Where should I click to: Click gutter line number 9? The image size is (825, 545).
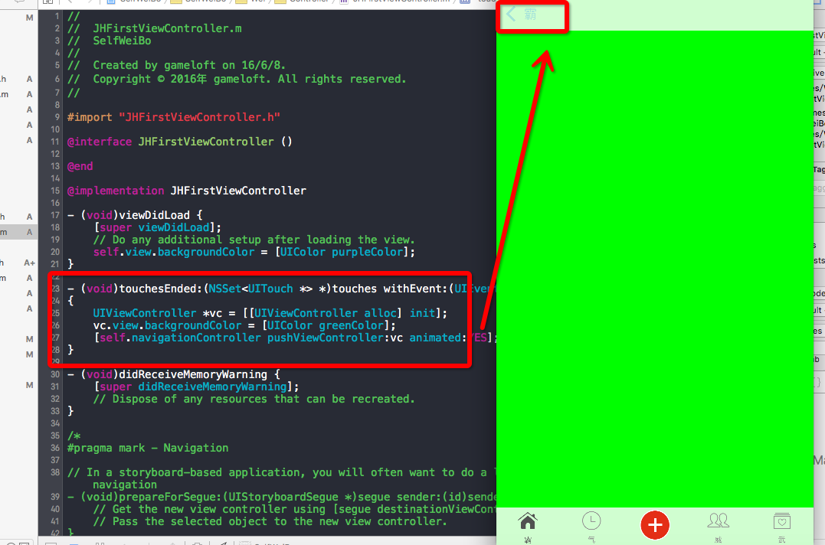[57, 117]
